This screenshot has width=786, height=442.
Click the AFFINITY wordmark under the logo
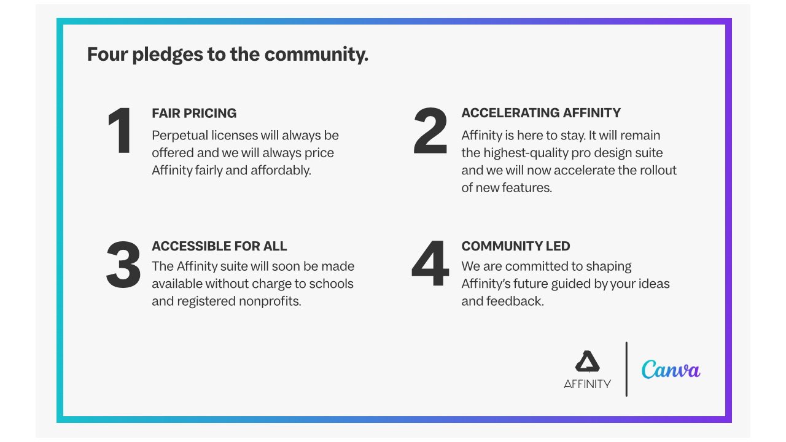tap(588, 384)
